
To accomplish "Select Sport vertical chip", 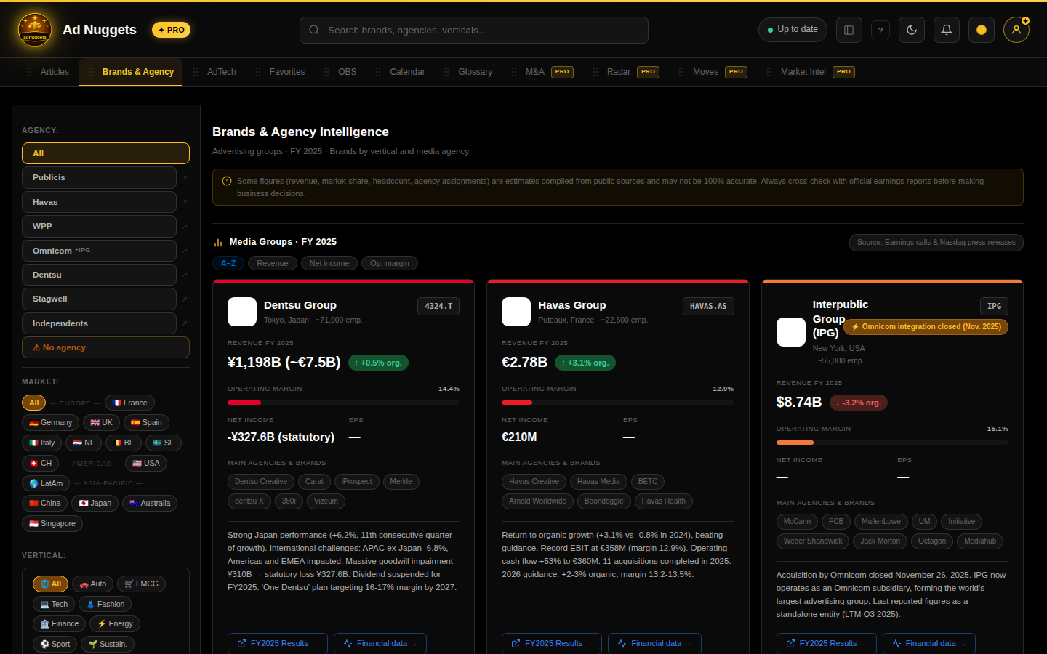I will (x=55, y=644).
